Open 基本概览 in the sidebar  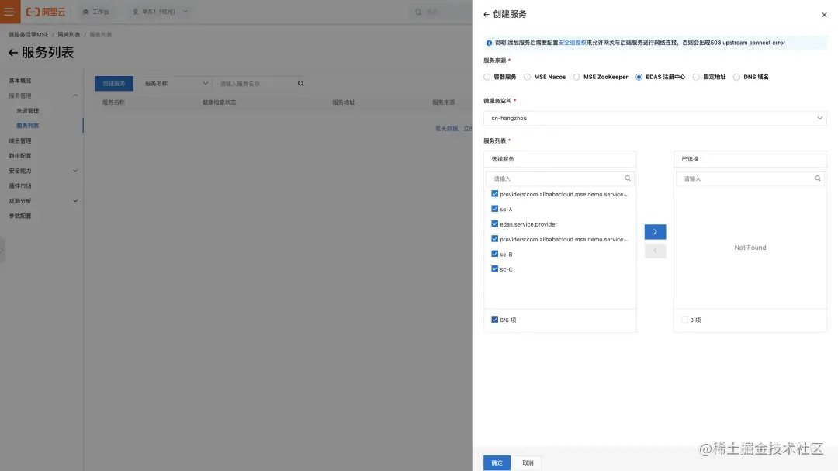(20, 81)
